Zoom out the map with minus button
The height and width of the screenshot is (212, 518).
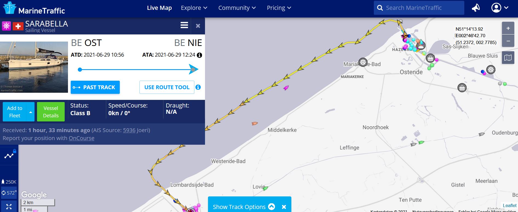(508, 41)
